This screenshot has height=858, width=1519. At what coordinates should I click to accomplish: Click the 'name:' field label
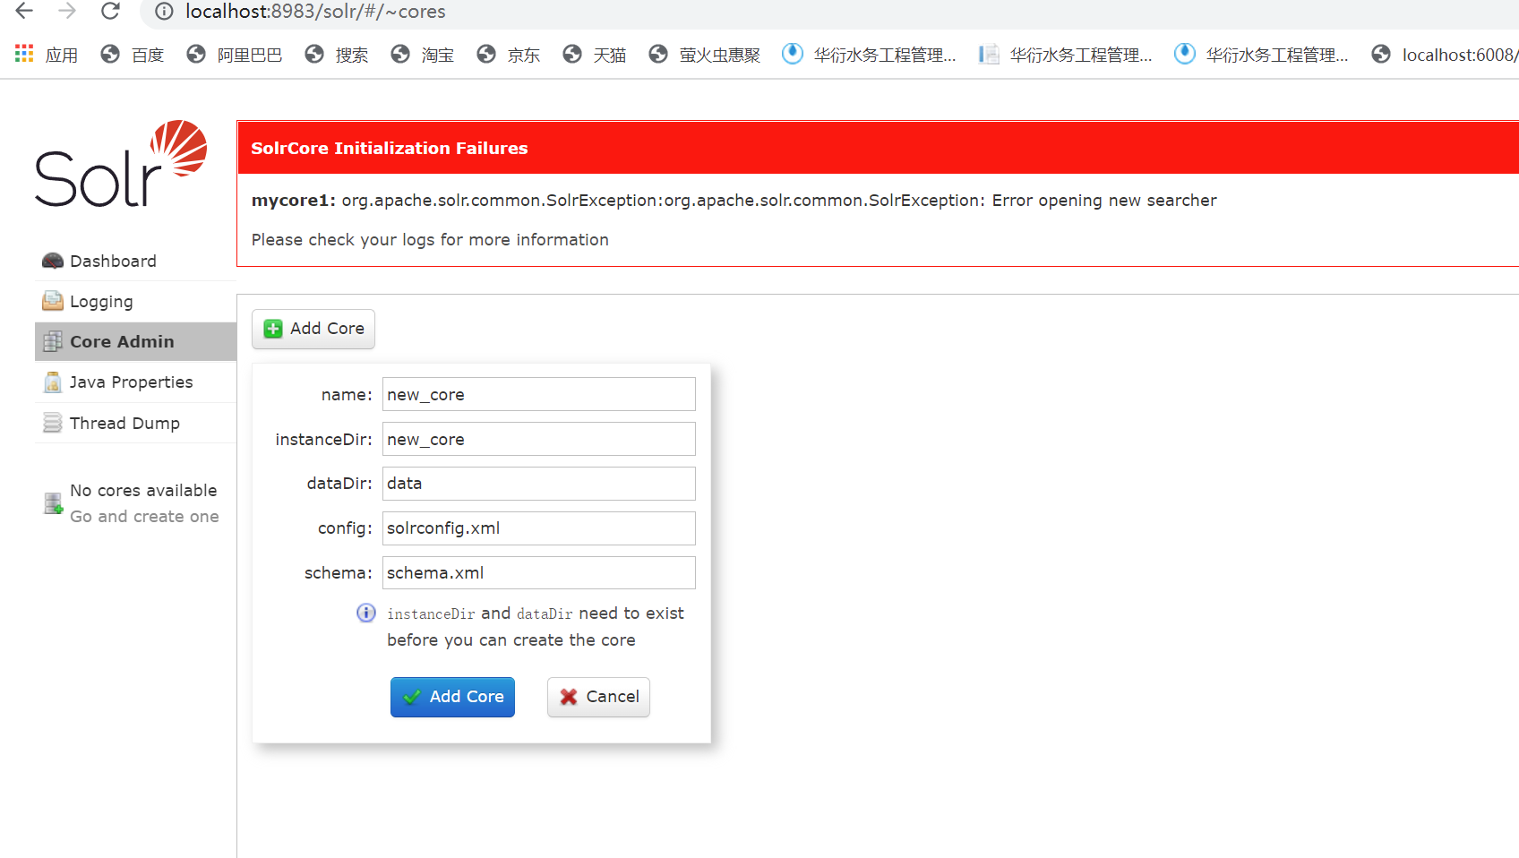(347, 395)
